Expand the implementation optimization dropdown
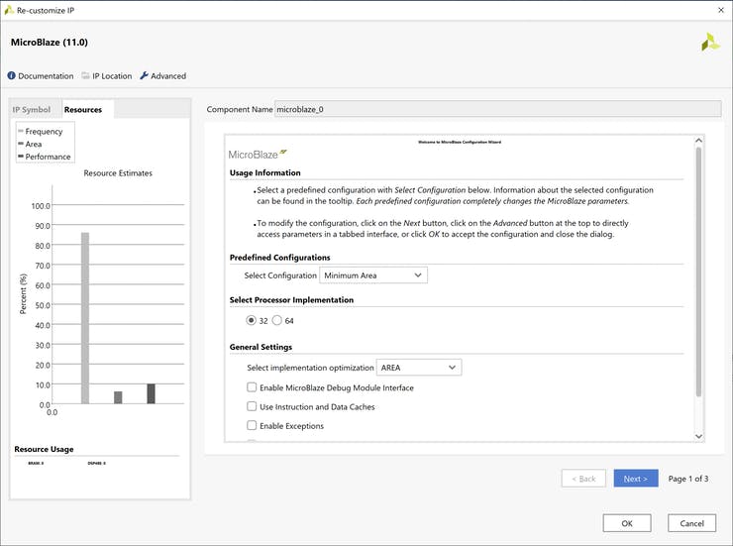 pos(419,368)
